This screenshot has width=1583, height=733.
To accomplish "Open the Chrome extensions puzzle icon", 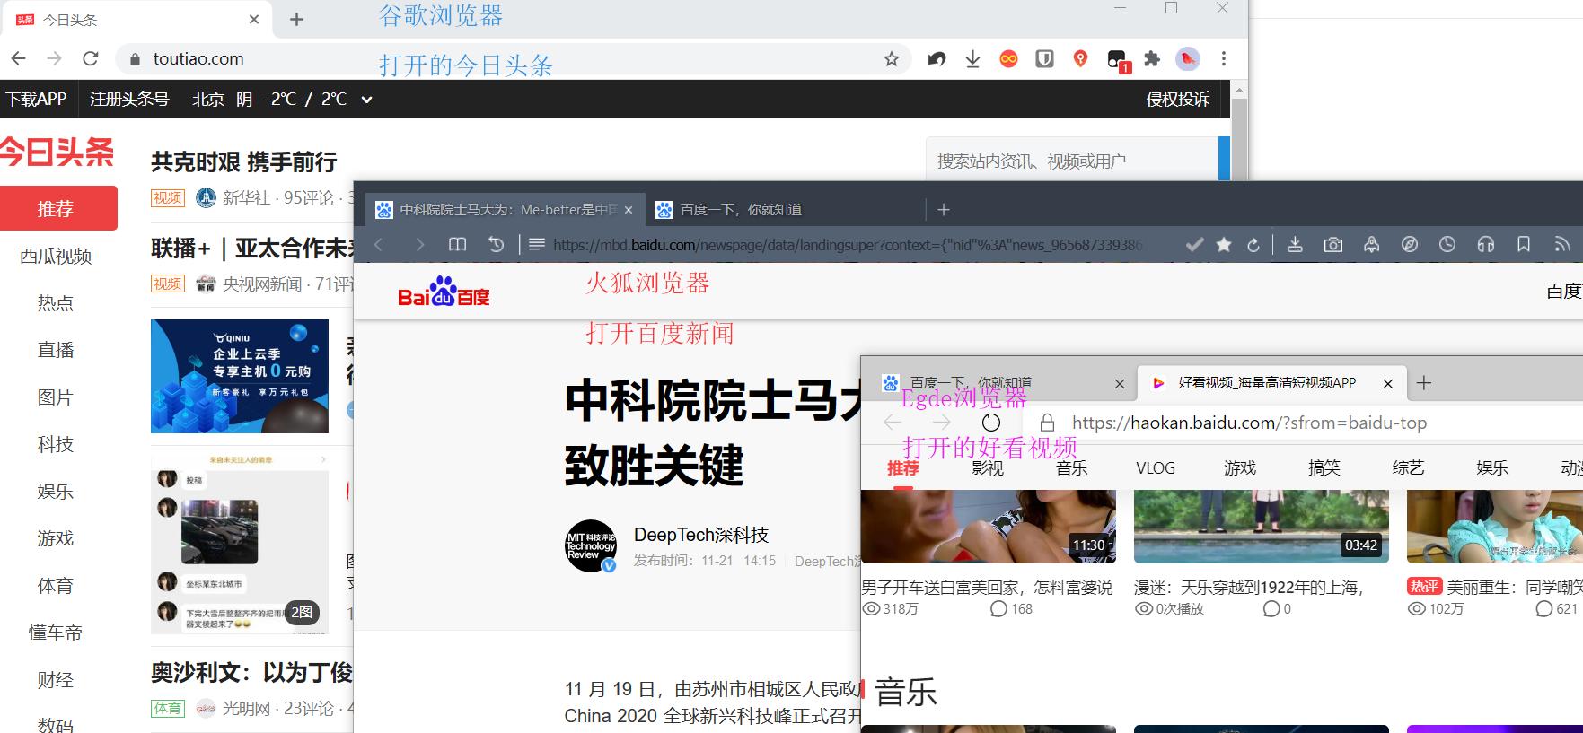I will (x=1152, y=58).
